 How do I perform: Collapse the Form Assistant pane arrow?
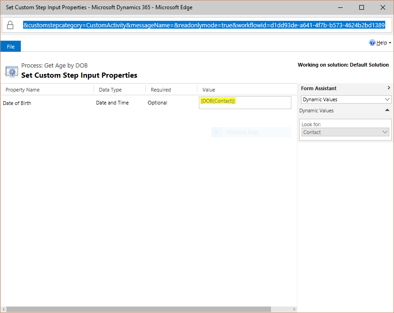coord(389,88)
